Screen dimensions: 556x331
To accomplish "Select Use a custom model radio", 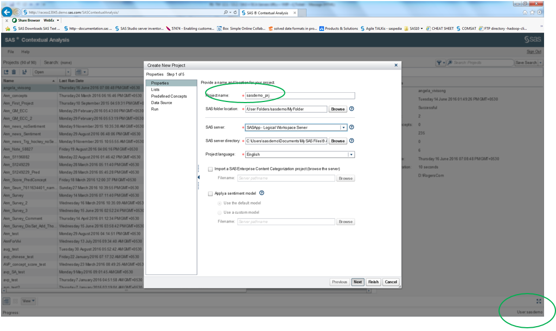I will (220, 213).
